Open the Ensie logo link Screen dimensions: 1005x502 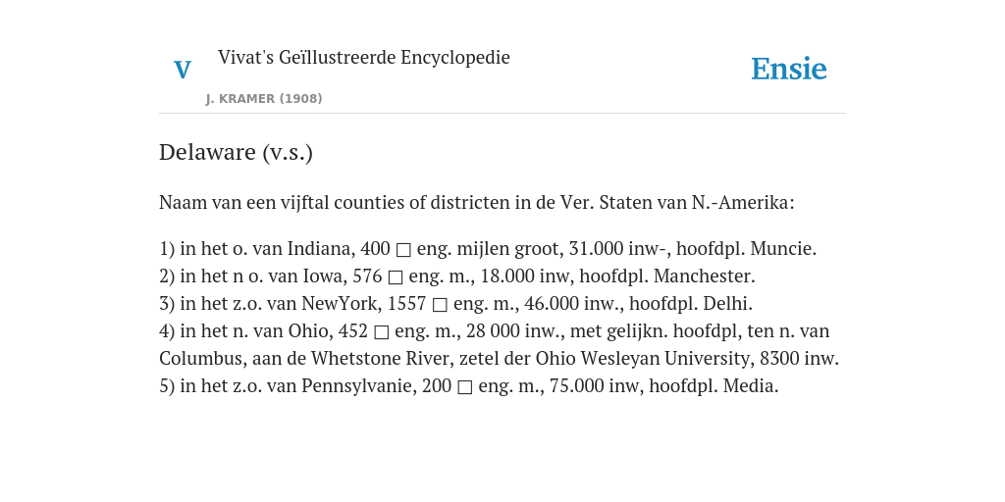(x=789, y=69)
